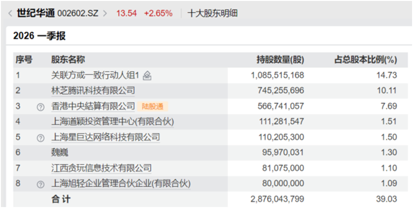The image size is (413, 208).
Task: Click the 十大股东明细 title
Action: (212, 13)
